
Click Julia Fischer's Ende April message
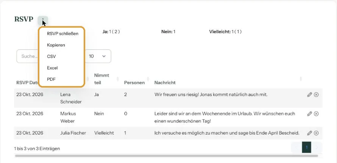click(227, 133)
